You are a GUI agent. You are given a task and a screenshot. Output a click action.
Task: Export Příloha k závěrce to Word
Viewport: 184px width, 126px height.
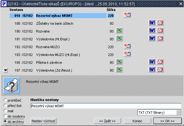pos(152,62)
